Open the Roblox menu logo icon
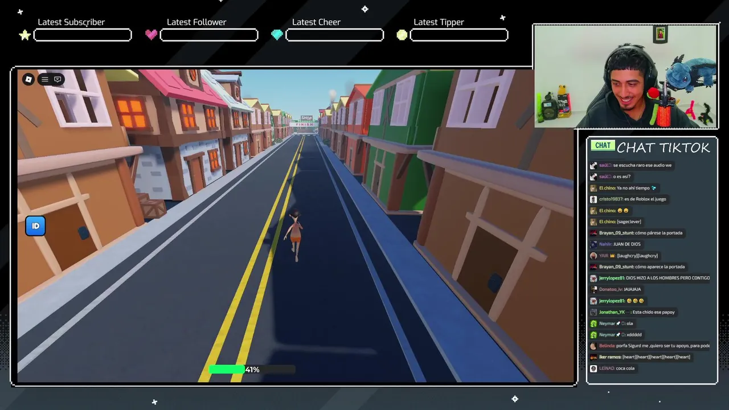This screenshot has height=410, width=729. point(28,79)
